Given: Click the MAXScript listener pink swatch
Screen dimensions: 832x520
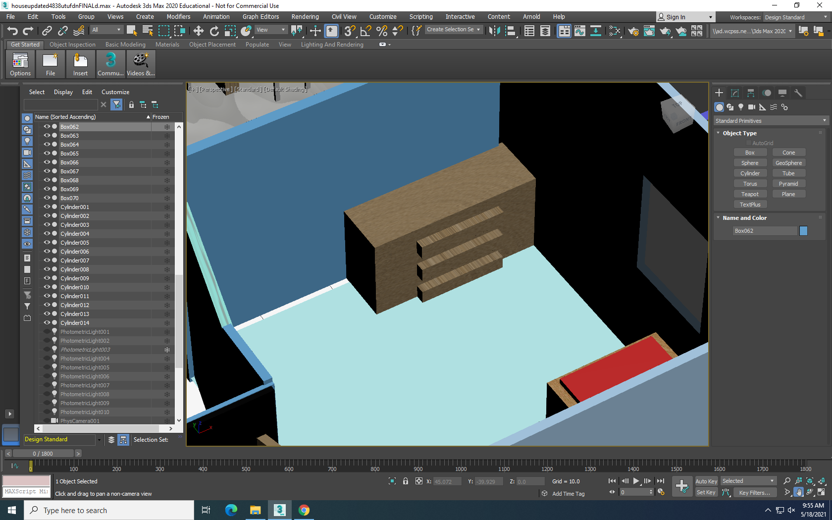Looking at the screenshot, I should coord(26,481).
